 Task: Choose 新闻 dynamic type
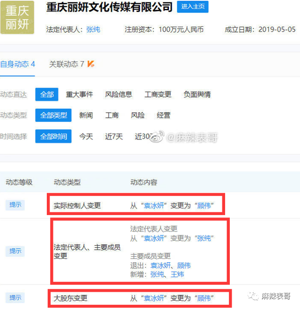coord(86,115)
